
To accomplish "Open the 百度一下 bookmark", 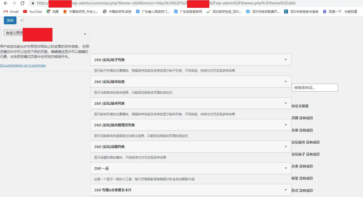I will pos(340,11).
